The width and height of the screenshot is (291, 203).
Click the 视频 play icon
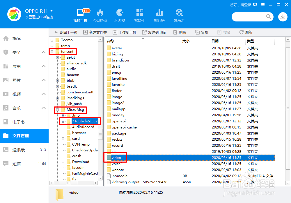tap(6, 94)
